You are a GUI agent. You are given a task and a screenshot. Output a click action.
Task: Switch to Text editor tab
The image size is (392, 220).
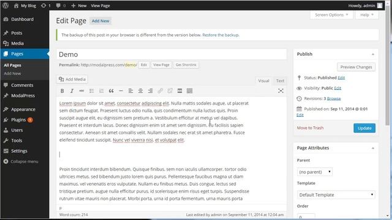tap(280, 81)
